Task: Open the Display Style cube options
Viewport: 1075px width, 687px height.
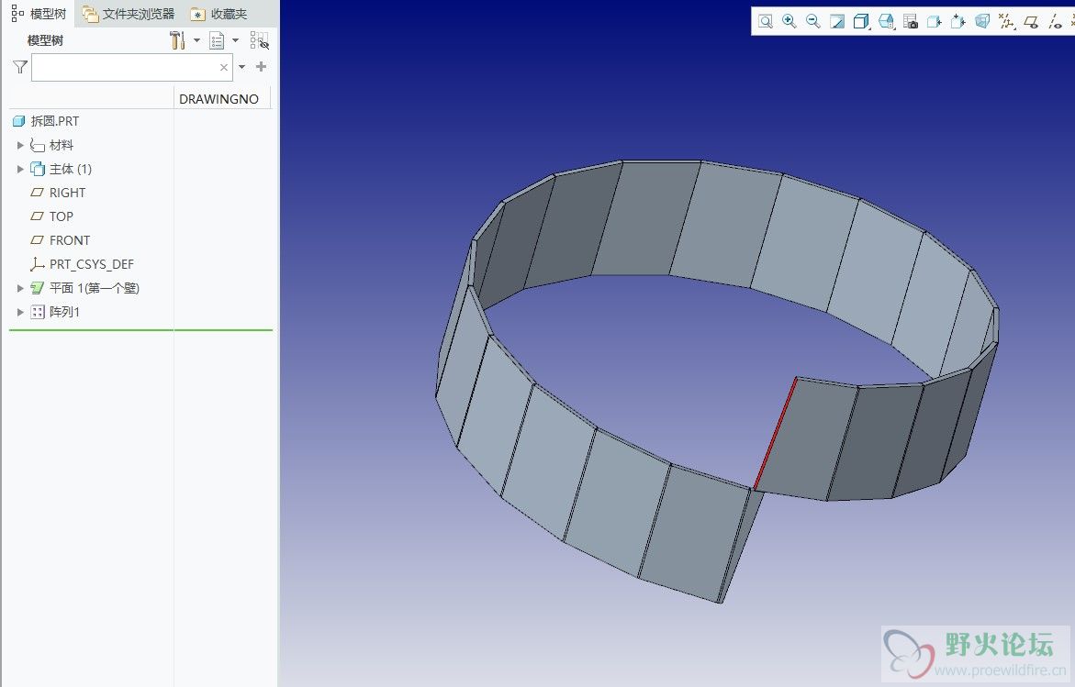Action: click(x=861, y=21)
